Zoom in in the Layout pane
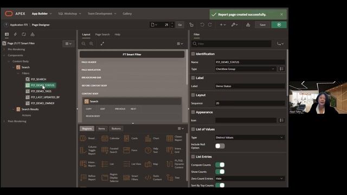Viewport: 347px width, 195px height. pyautogui.click(x=92, y=44)
